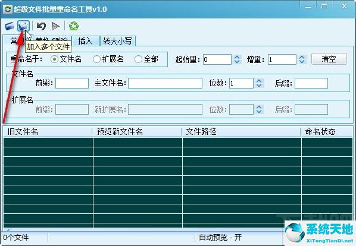356x246 pixels.
Task: Click the 文件名 后缀 input field
Action: (x=311, y=83)
